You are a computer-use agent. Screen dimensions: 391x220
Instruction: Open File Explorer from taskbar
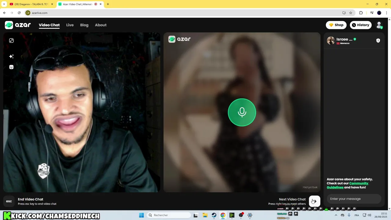point(205,215)
